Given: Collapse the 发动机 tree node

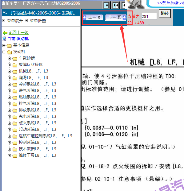Looking at the screenshot, I should point(4,52).
